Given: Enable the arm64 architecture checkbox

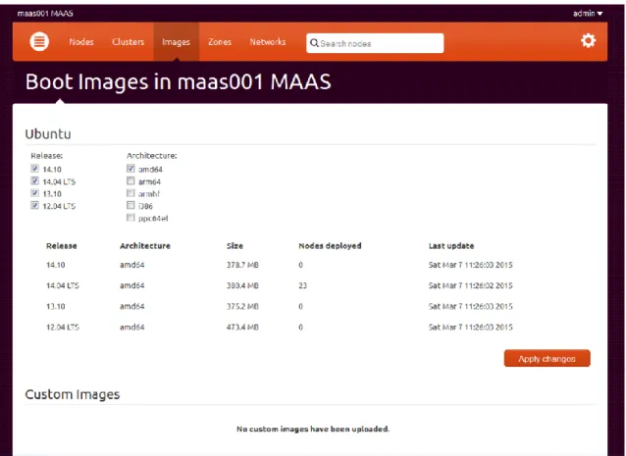Looking at the screenshot, I should tap(130, 180).
